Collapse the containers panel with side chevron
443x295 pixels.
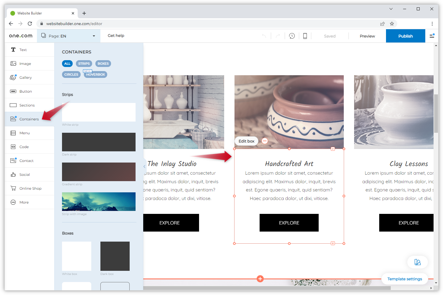click(x=144, y=167)
